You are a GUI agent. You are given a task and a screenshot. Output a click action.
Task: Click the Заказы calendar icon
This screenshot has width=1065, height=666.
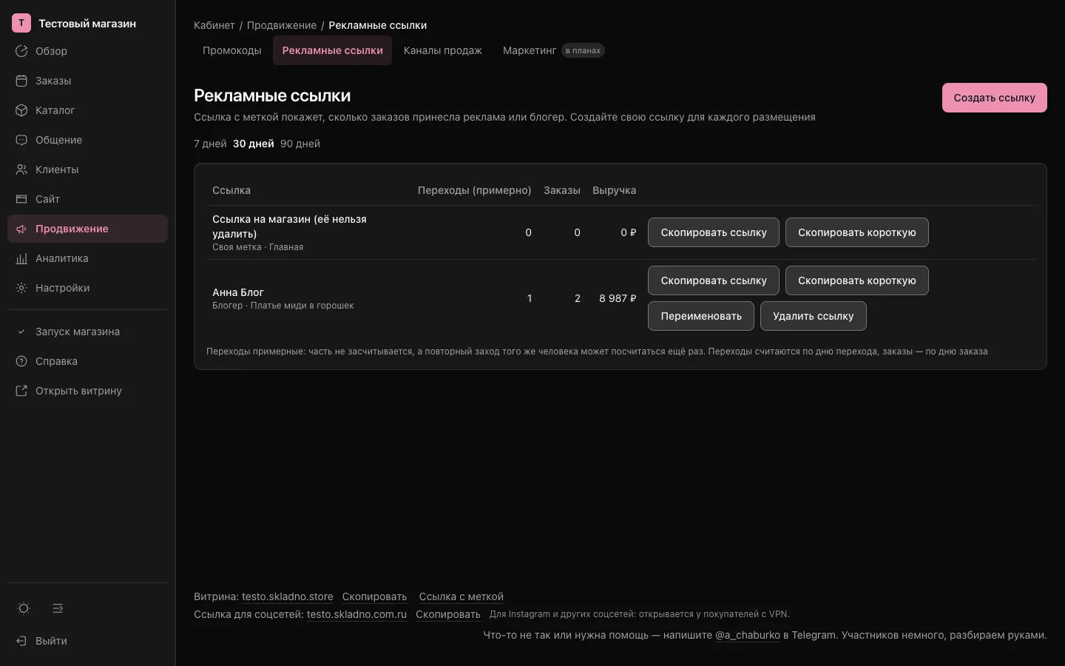[x=21, y=81]
